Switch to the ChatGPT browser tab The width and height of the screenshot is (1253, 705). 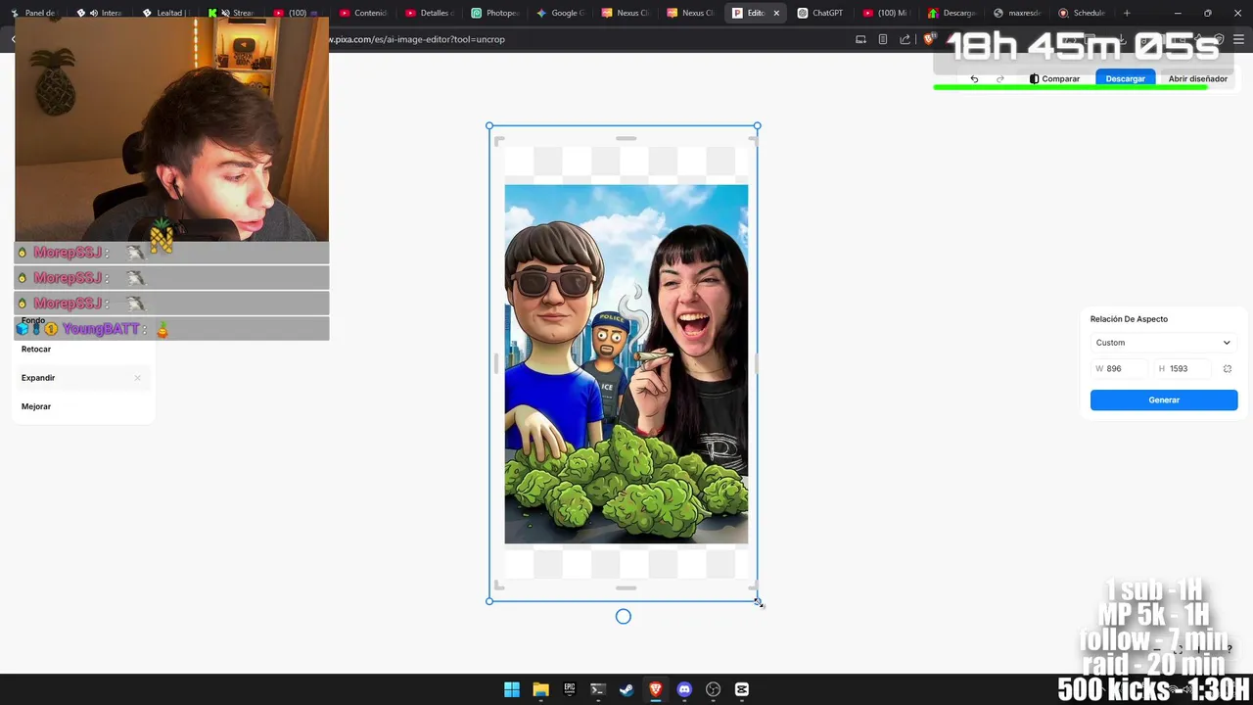pos(820,13)
